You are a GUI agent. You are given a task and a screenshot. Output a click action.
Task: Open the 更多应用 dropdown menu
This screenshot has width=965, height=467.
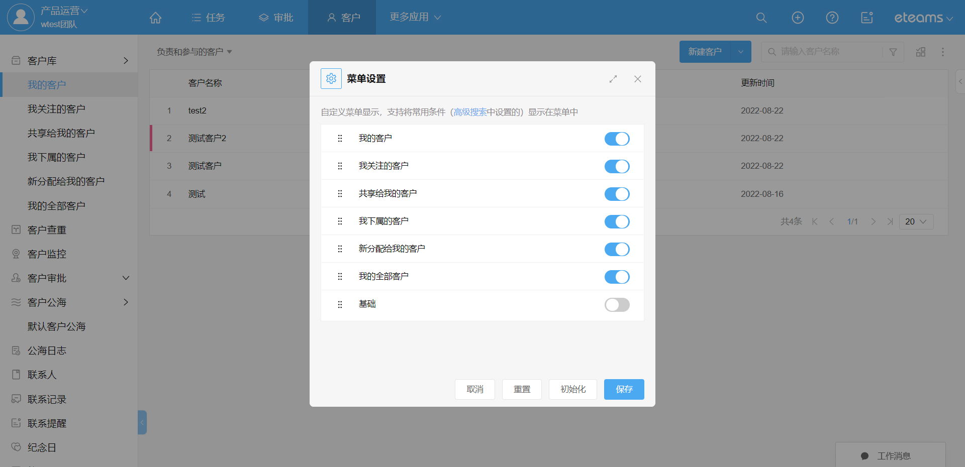[415, 17]
